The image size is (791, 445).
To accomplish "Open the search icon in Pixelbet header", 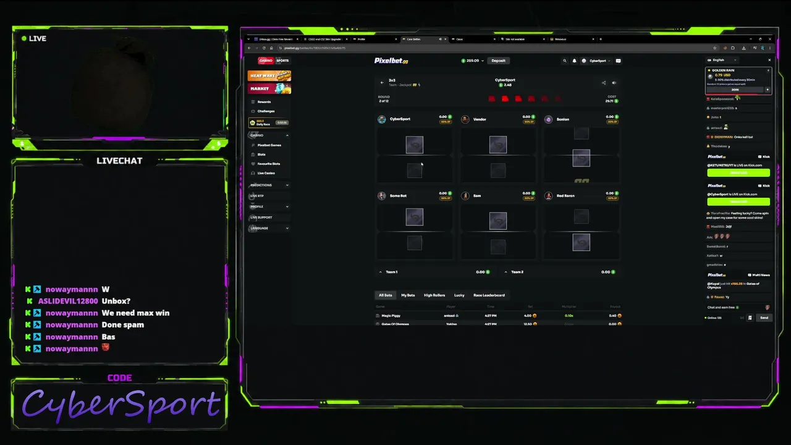I will [564, 61].
